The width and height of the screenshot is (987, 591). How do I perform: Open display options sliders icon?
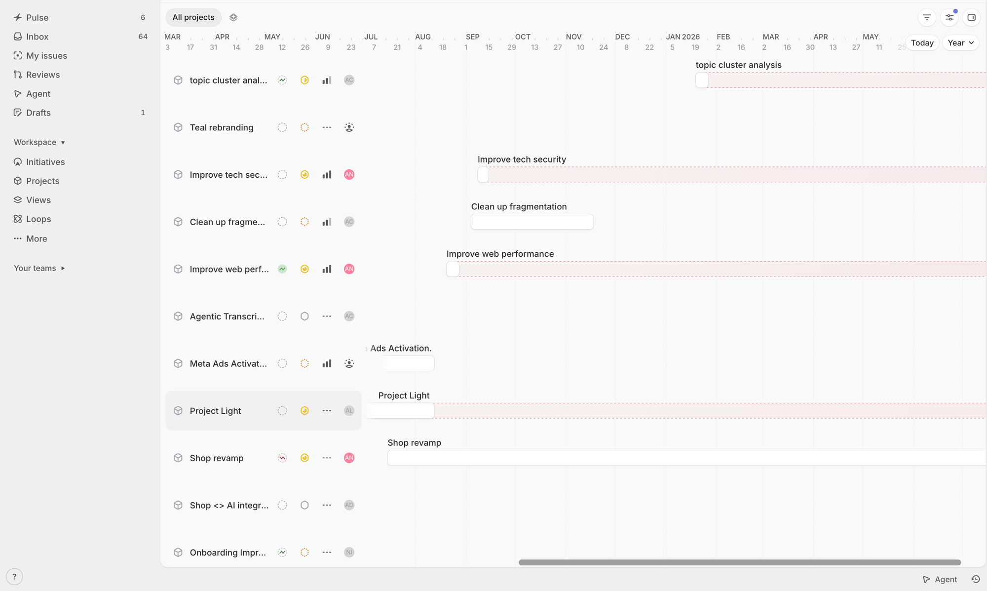click(x=949, y=17)
